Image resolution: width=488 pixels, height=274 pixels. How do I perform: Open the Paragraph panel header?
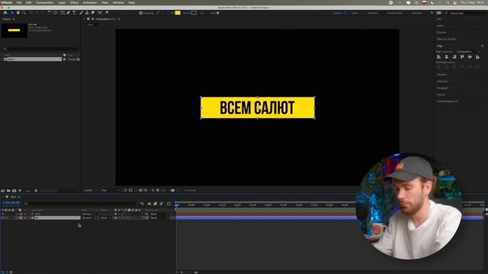pos(442,88)
